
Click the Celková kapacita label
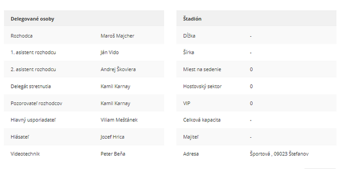click(x=202, y=120)
